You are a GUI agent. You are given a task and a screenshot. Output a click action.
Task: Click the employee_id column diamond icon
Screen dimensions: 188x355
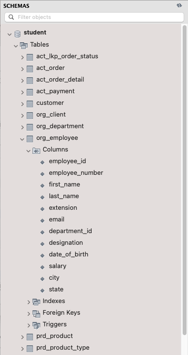coord(42,162)
